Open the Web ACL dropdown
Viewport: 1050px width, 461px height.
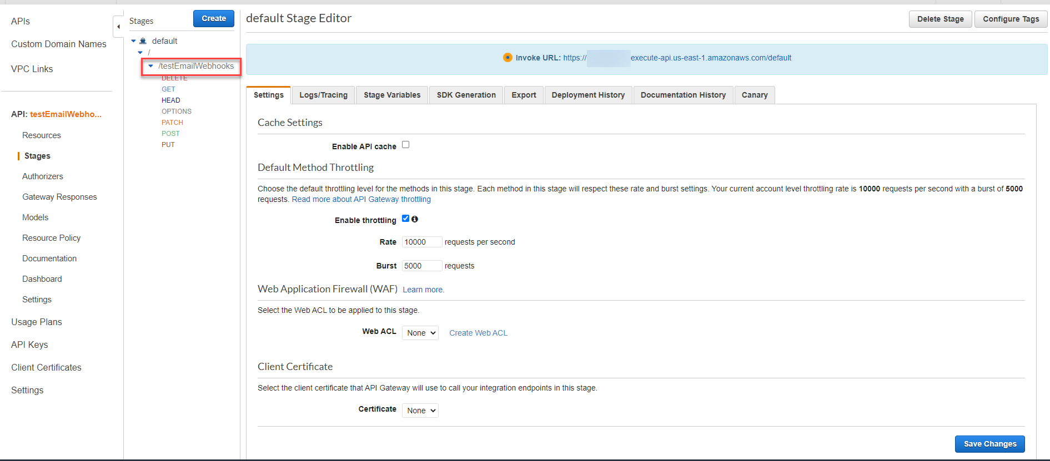(x=420, y=333)
